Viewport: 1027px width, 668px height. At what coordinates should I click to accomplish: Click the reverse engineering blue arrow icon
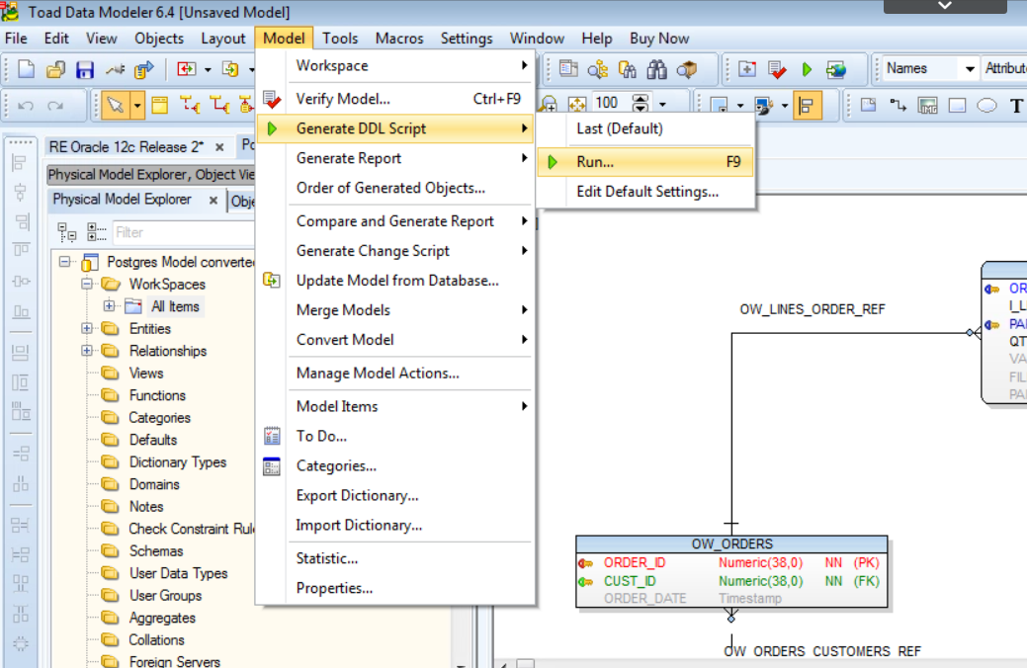pos(143,69)
